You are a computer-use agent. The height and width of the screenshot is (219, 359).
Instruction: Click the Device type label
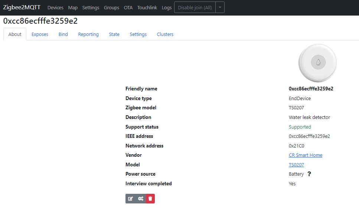tap(138, 99)
